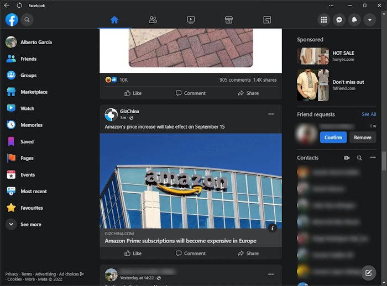Viewport: 387px width, 286px height.
Task: Open post time 3m on GizChina post
Action: pyautogui.click(x=123, y=118)
